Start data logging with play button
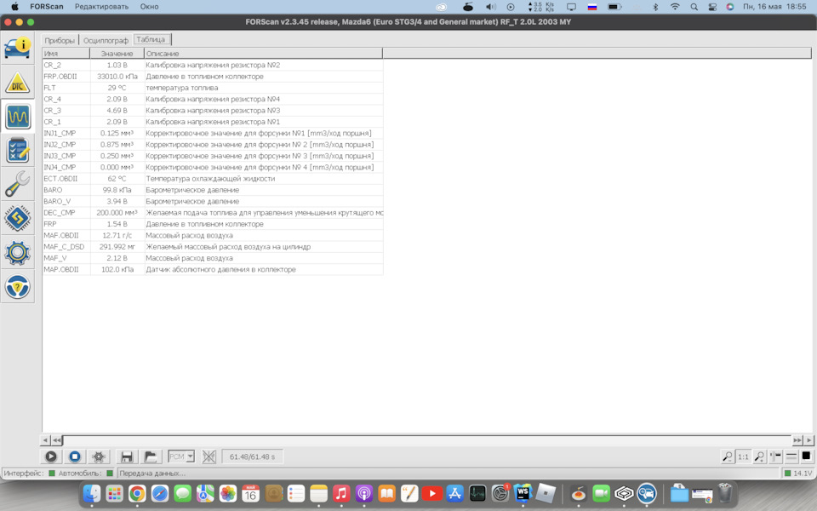817x511 pixels. click(x=50, y=456)
